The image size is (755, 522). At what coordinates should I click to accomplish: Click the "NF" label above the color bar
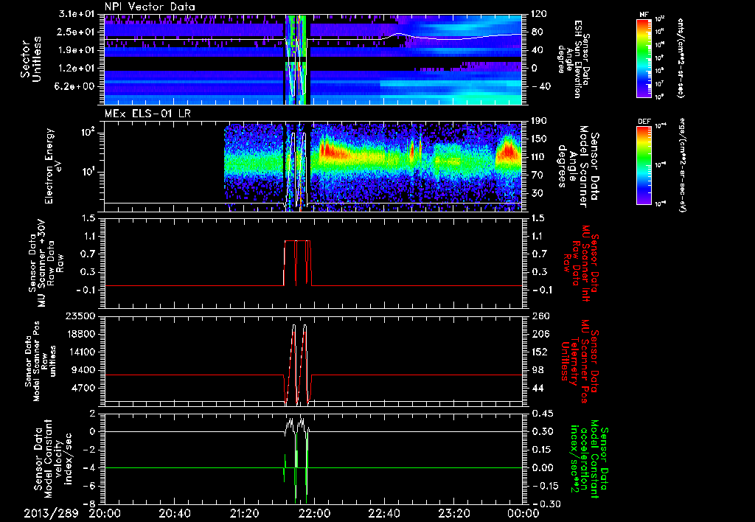pyautogui.click(x=644, y=15)
